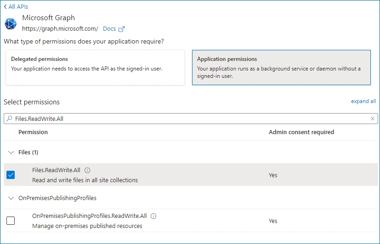
Task: Click the Microsoft Graph logo icon
Action: pyautogui.click(x=11, y=24)
